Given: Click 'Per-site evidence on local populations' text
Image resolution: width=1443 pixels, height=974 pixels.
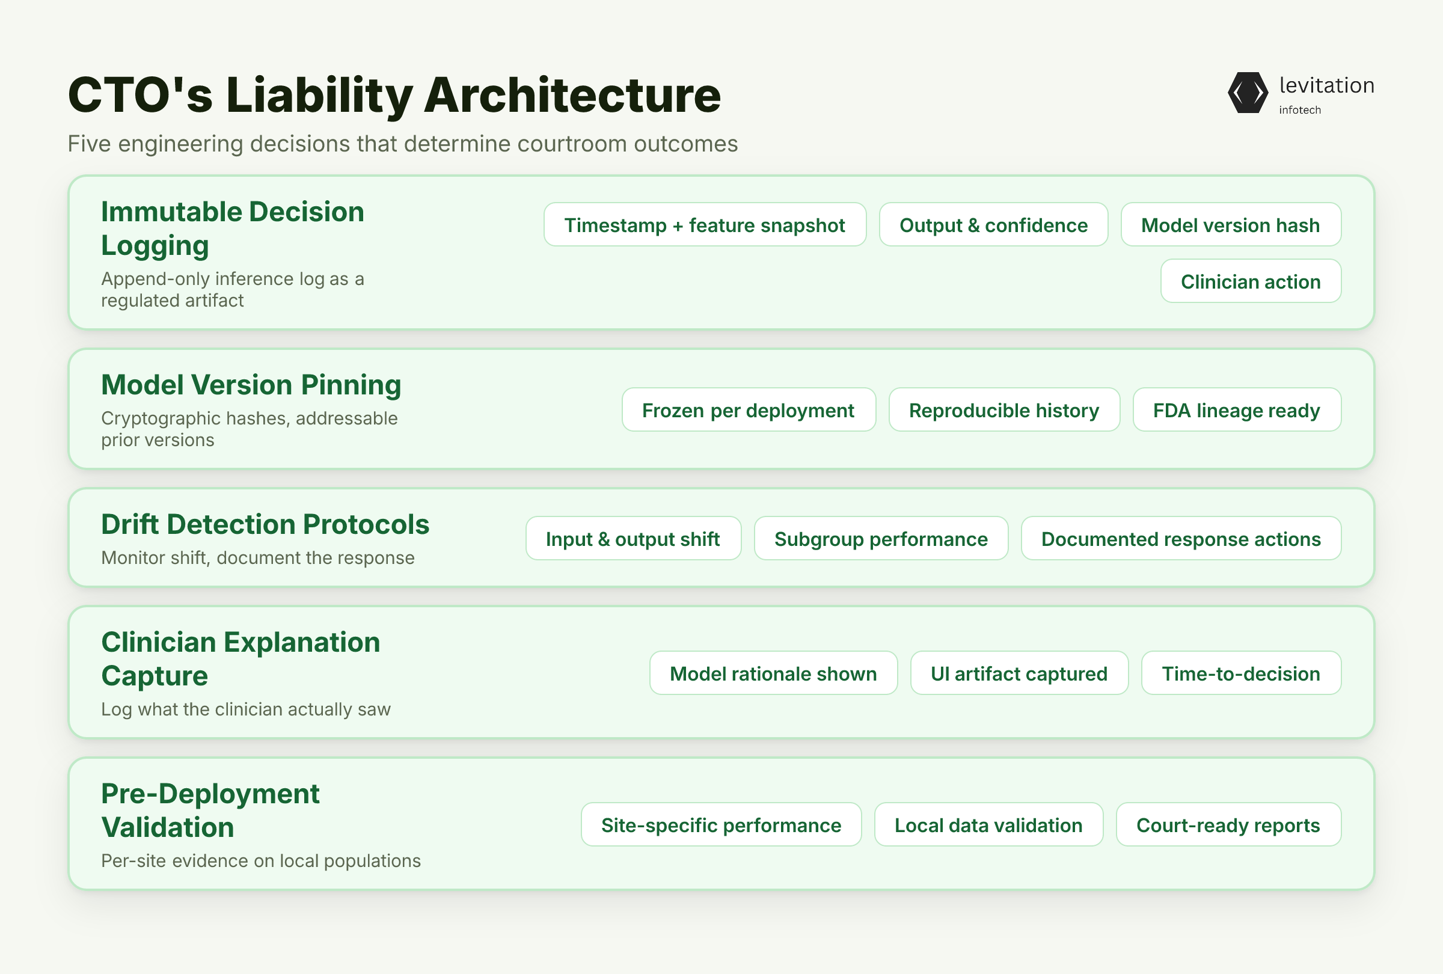Looking at the screenshot, I should tap(261, 861).
